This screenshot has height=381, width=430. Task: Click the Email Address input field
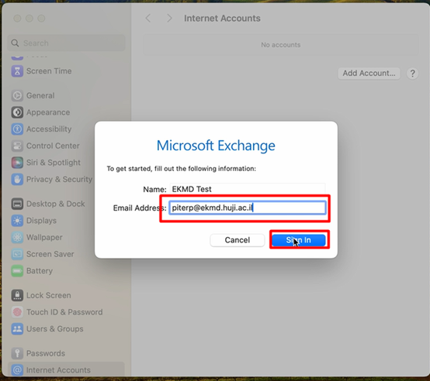point(248,208)
